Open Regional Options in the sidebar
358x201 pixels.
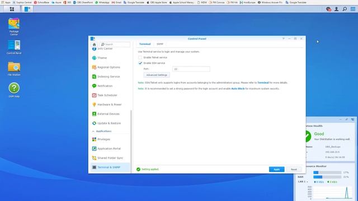(110, 67)
